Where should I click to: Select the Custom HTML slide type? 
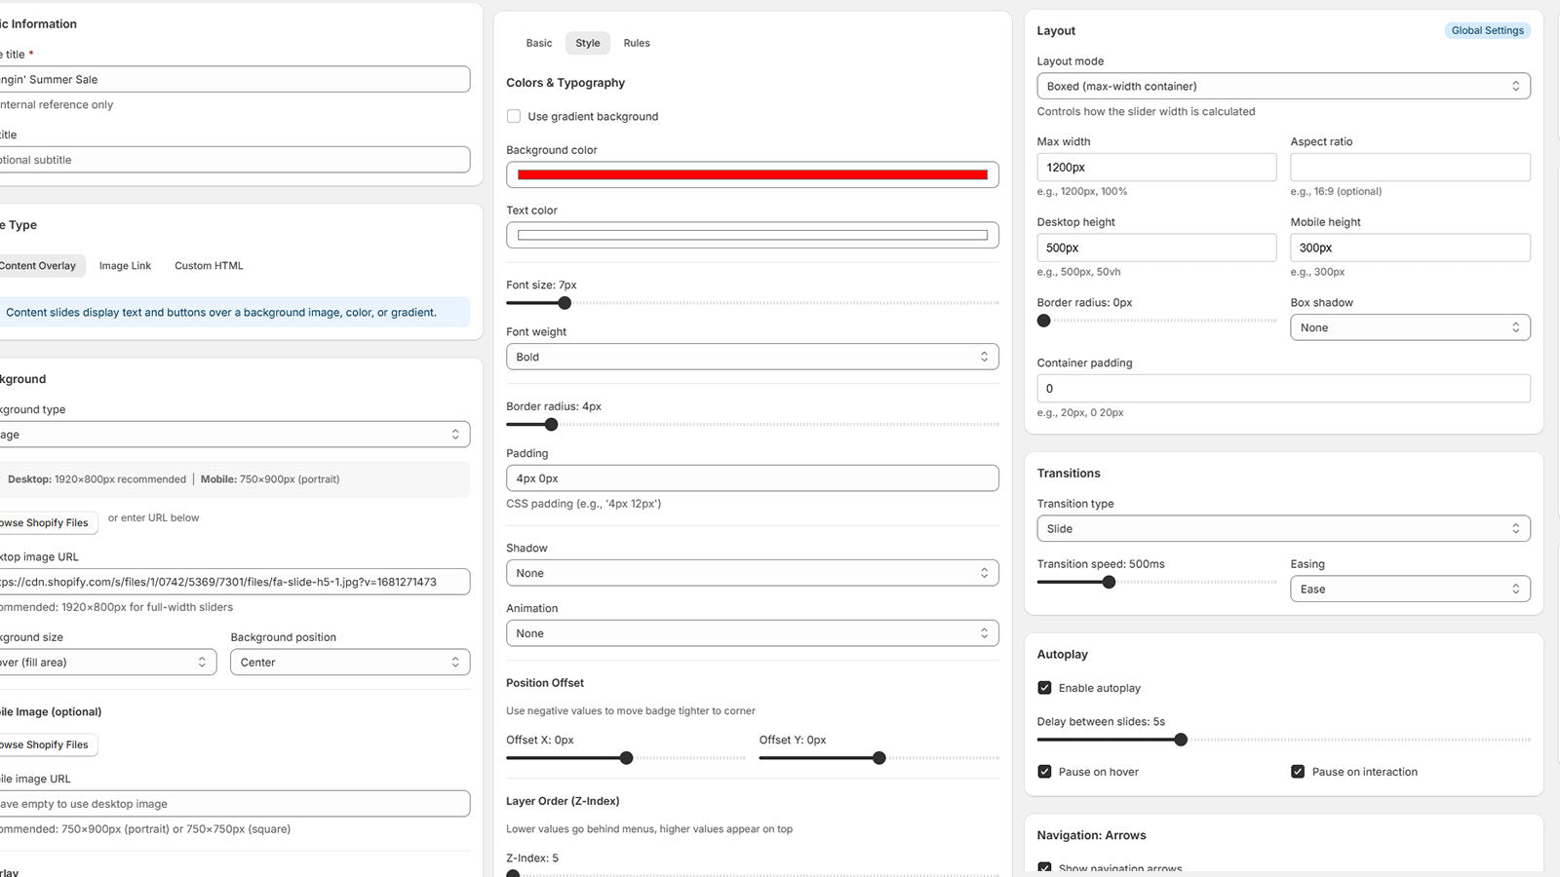[208, 265]
